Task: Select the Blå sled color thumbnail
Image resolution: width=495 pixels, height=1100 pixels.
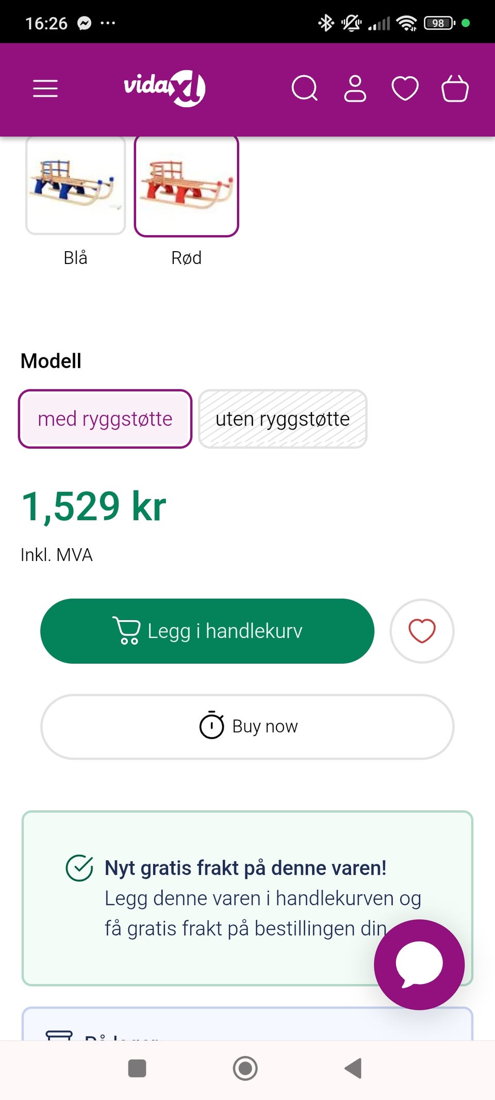Action: [75, 185]
